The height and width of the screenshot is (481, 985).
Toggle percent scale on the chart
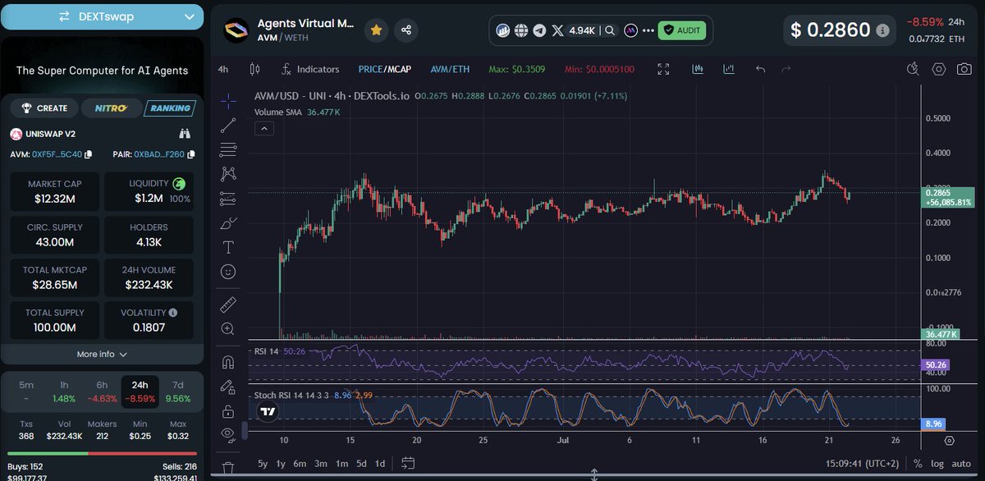tap(918, 463)
